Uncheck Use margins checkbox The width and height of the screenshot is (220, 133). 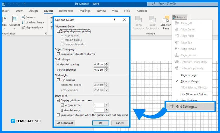58,80
